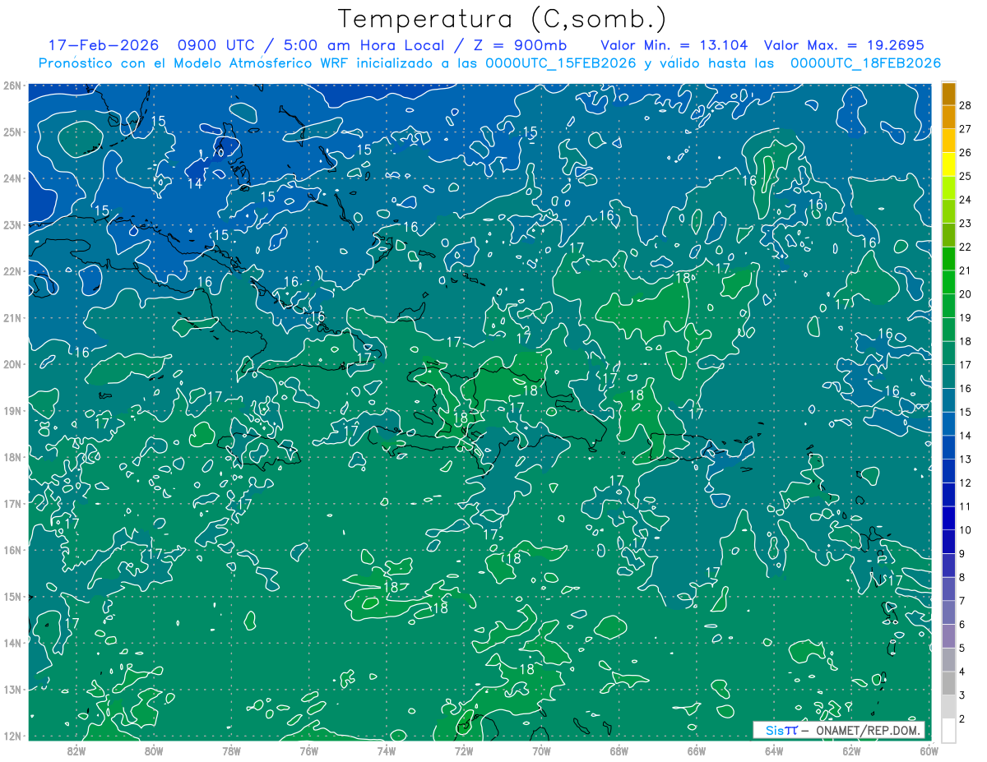
Task: Click legend value "9" on the color bar
Action: click(963, 553)
